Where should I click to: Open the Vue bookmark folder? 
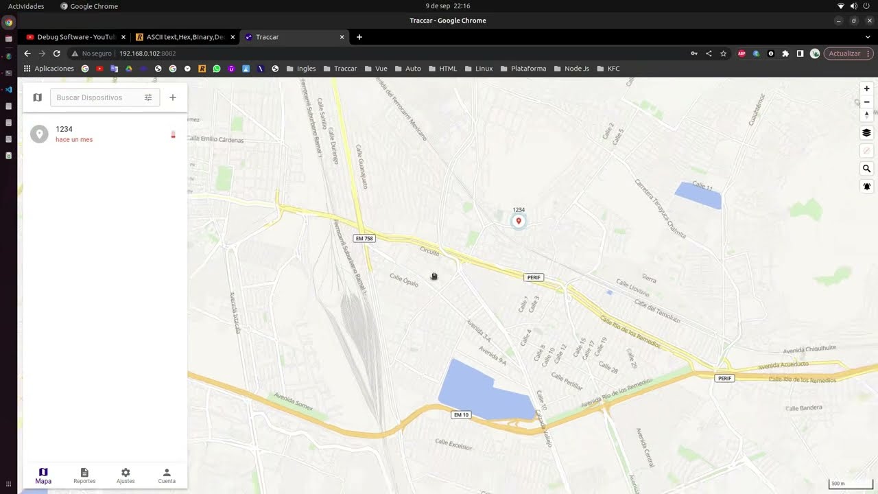click(376, 69)
